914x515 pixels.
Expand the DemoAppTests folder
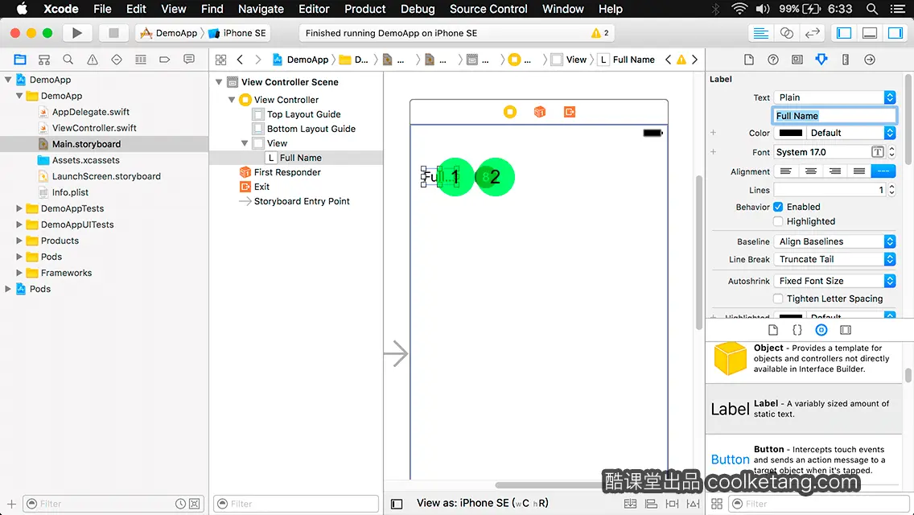tap(19, 208)
